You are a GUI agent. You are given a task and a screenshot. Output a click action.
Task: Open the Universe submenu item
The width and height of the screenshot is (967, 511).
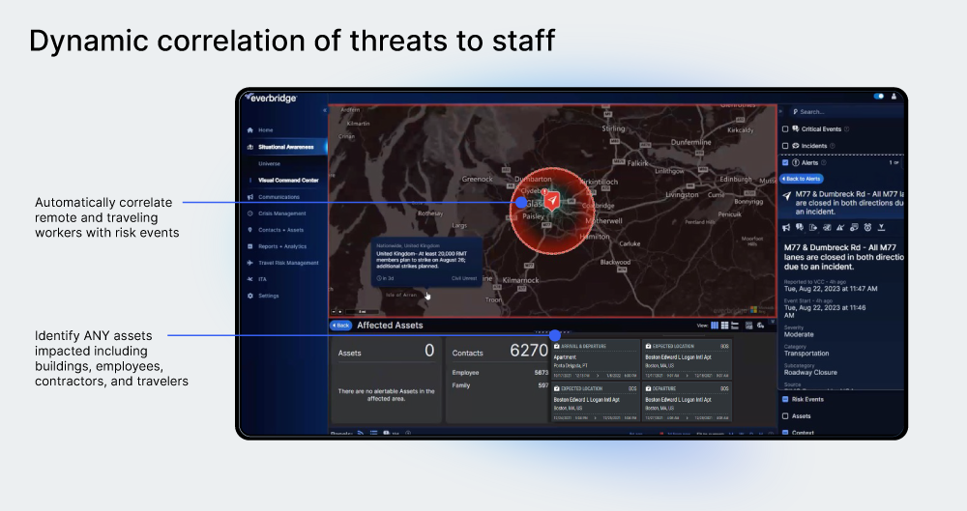point(270,163)
